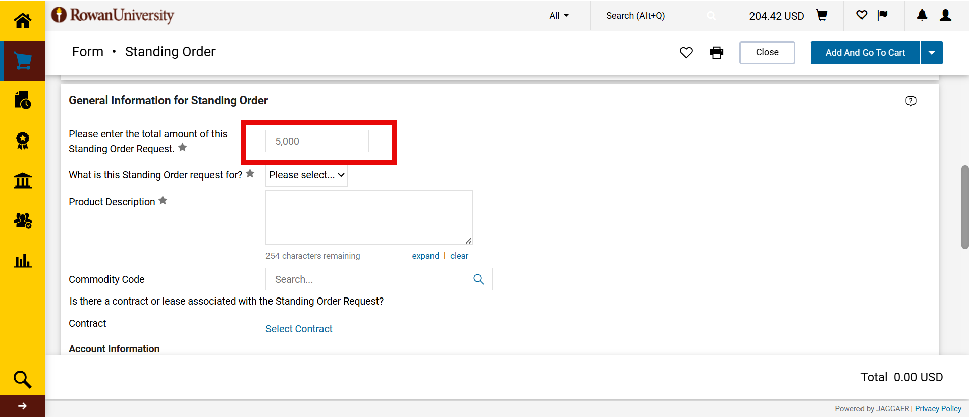This screenshot has width=969, height=417.
Task: Open the contracts ribbon badge icon
Action: [23, 141]
